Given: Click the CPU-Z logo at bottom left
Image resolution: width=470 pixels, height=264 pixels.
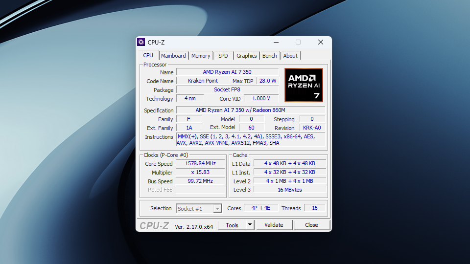Looking at the screenshot, I should [x=154, y=225].
